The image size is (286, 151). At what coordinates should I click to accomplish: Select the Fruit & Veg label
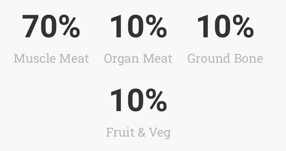tap(138, 132)
